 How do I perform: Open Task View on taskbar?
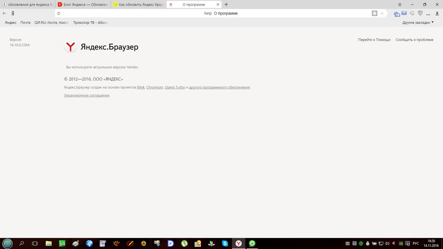[35, 243]
